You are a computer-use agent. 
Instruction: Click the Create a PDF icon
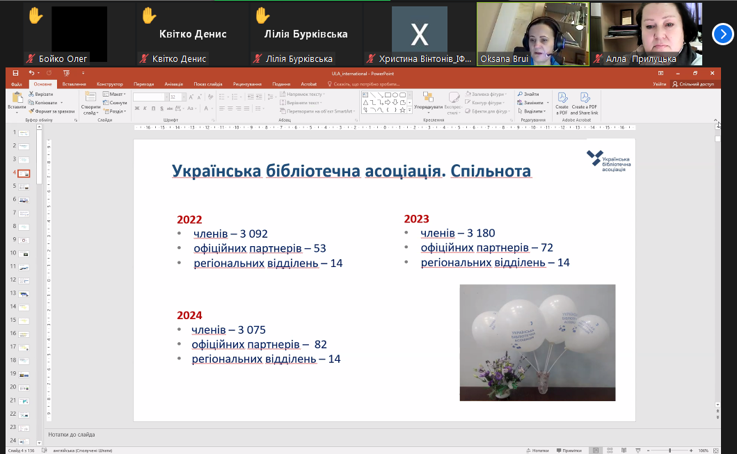click(562, 102)
